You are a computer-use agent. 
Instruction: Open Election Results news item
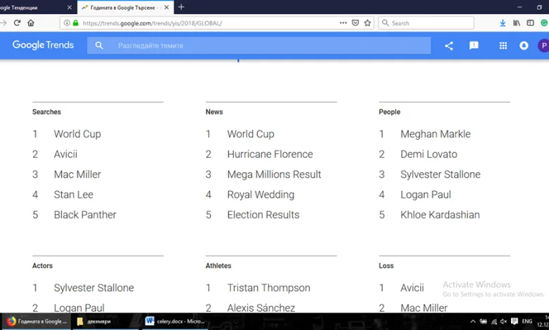[263, 215]
